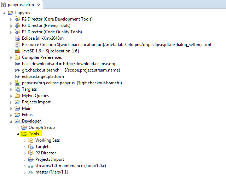Viewport: 226px width, 182px height.
Task: Click the Main project folder icon
Action: click(x=17, y=108)
